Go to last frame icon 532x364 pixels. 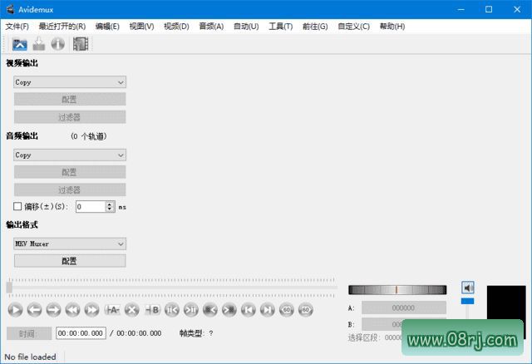point(268,310)
